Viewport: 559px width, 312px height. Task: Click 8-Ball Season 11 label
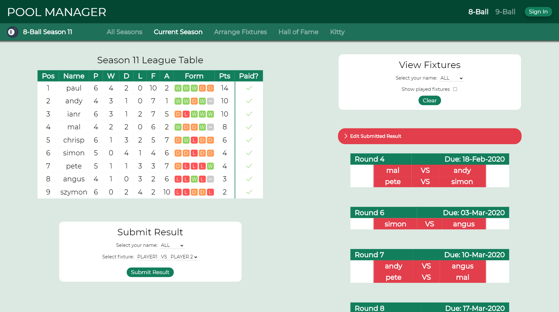click(x=47, y=32)
